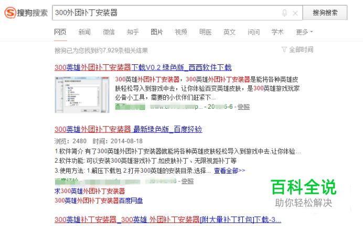Open the 图片 tab
The height and width of the screenshot is (226, 363).
coord(157,32)
